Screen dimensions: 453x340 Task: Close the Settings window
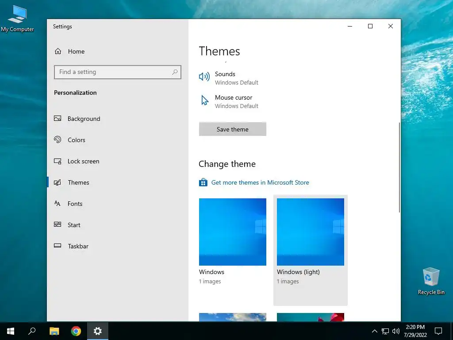coord(391,26)
